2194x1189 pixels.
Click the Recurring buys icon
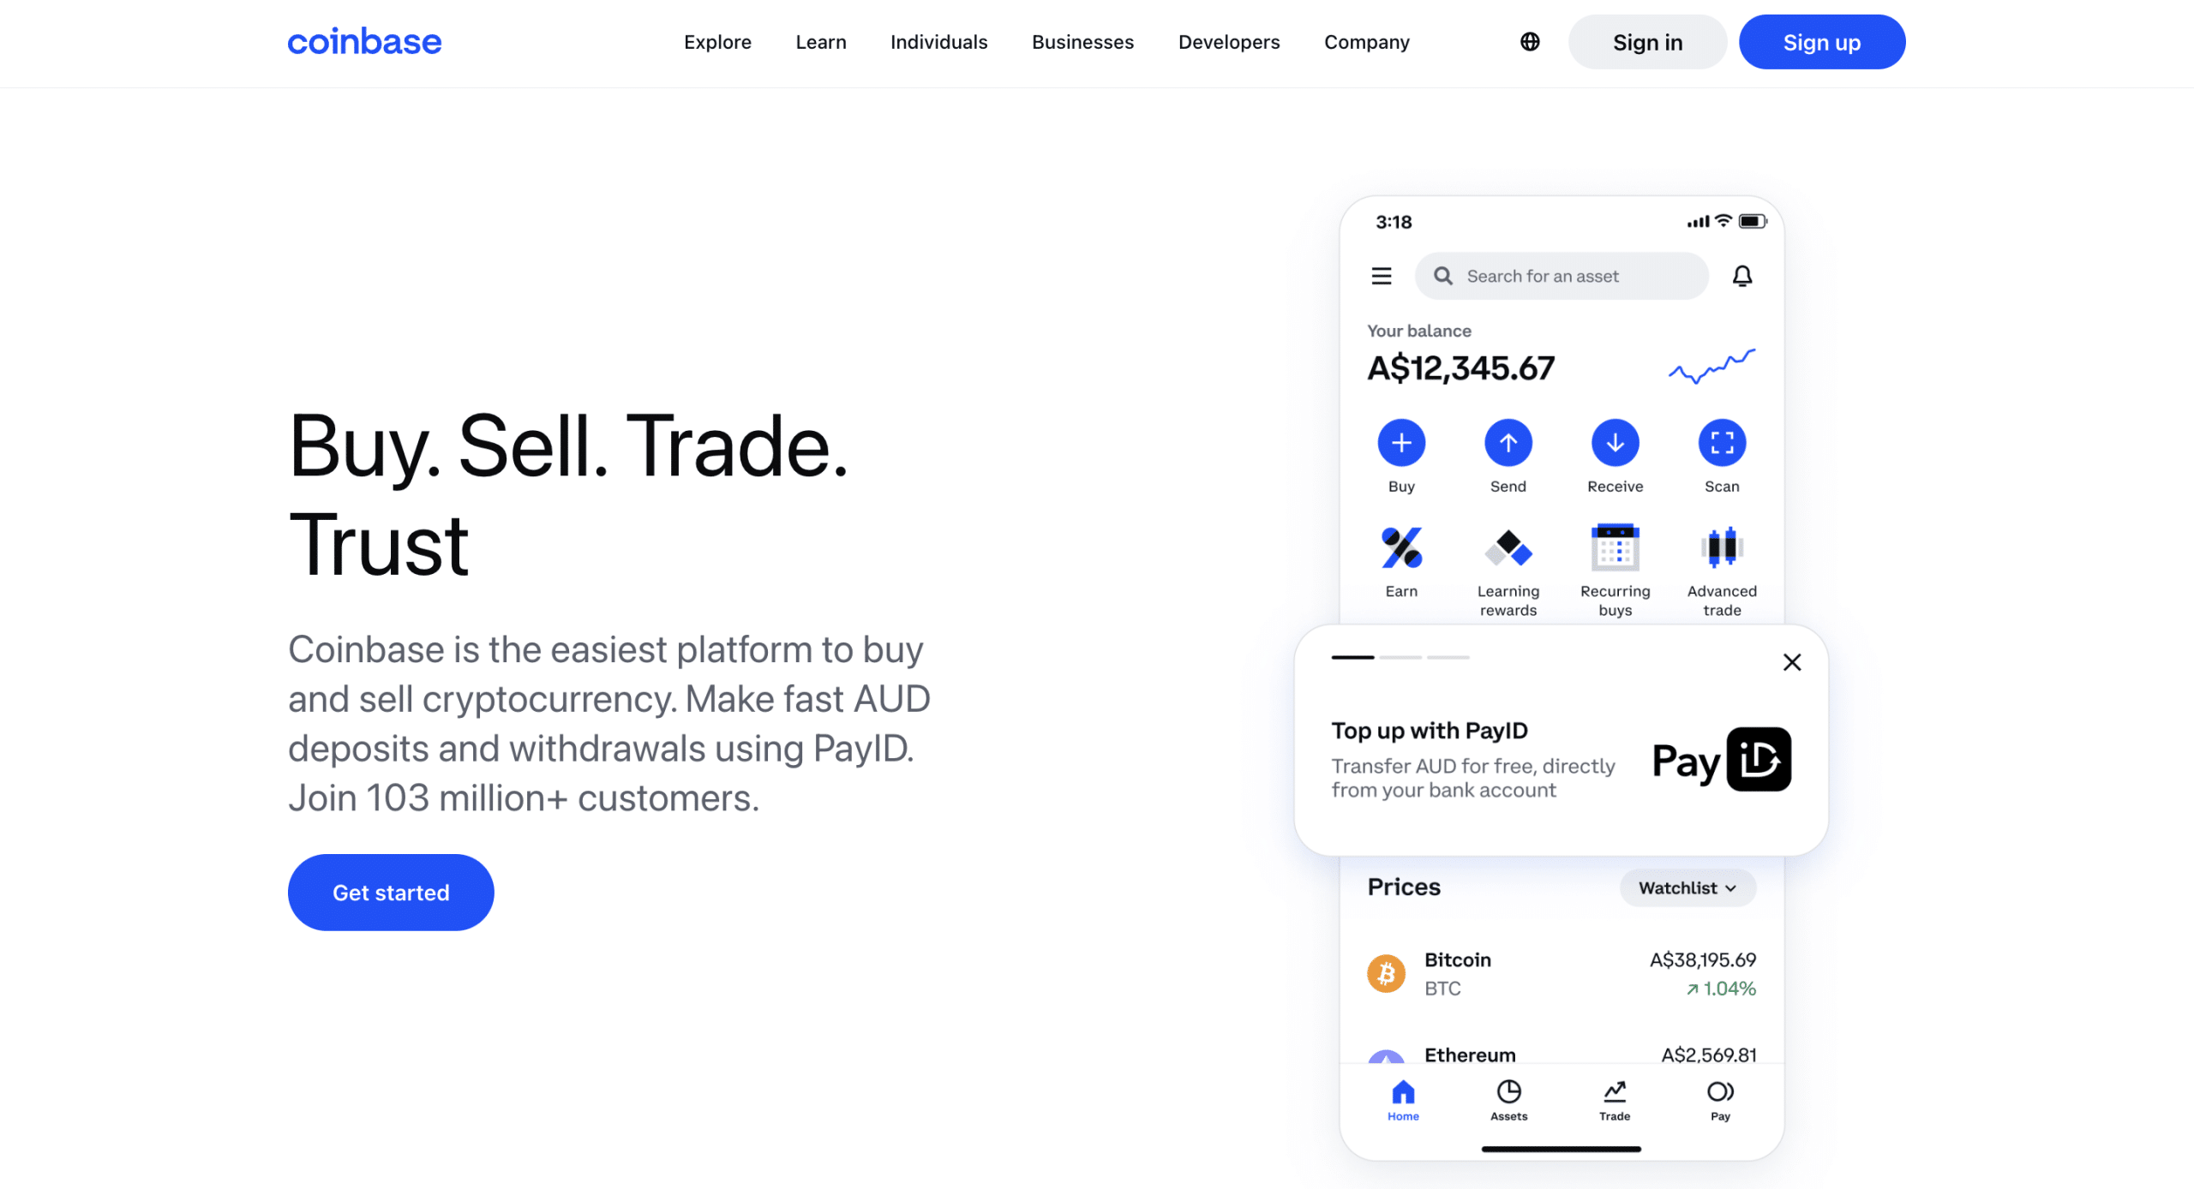click(x=1614, y=547)
